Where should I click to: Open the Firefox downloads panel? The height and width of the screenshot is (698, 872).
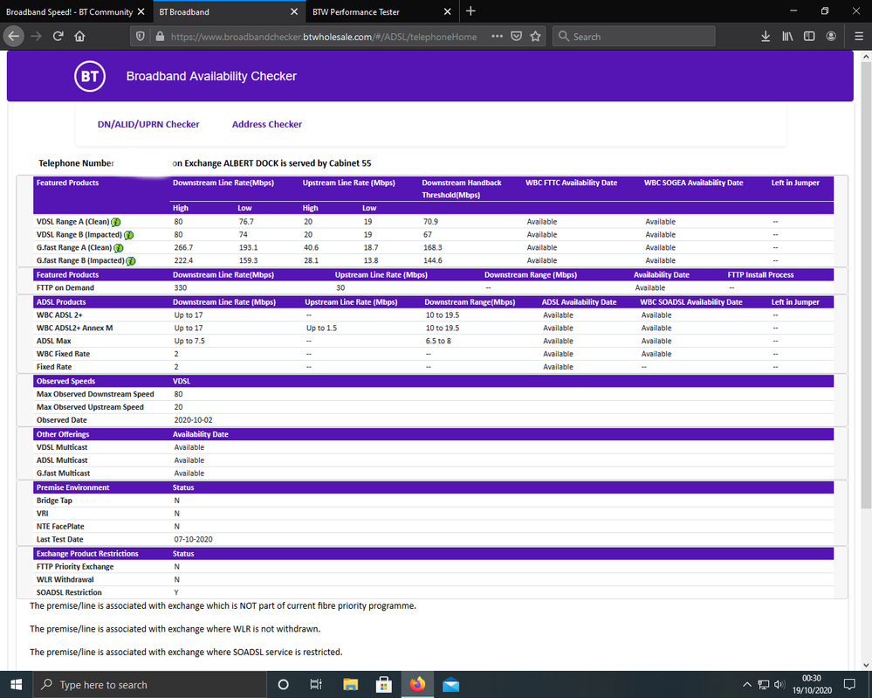click(x=766, y=37)
